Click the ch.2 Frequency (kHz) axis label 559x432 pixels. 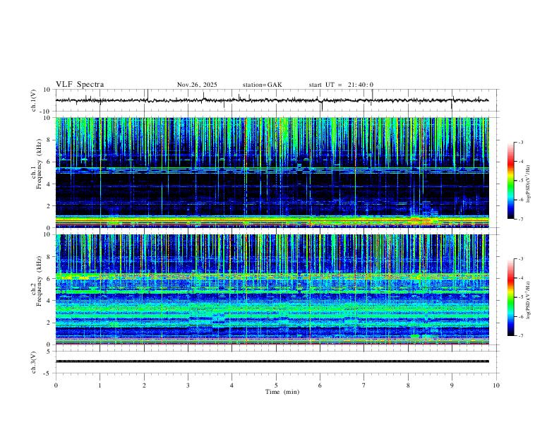coord(39,281)
